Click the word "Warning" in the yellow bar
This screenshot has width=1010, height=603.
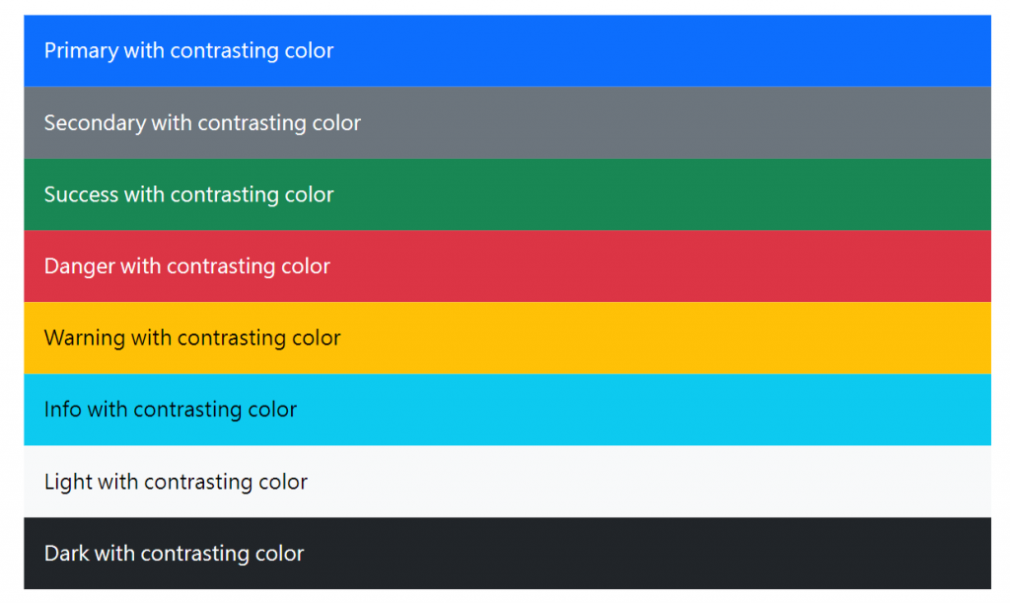click(85, 338)
